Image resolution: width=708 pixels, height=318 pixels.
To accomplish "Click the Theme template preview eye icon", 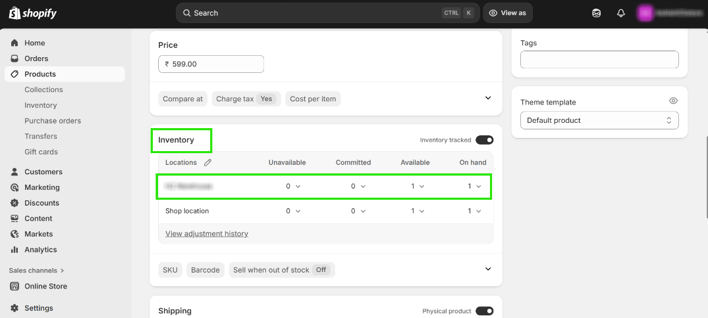I will [x=673, y=101].
